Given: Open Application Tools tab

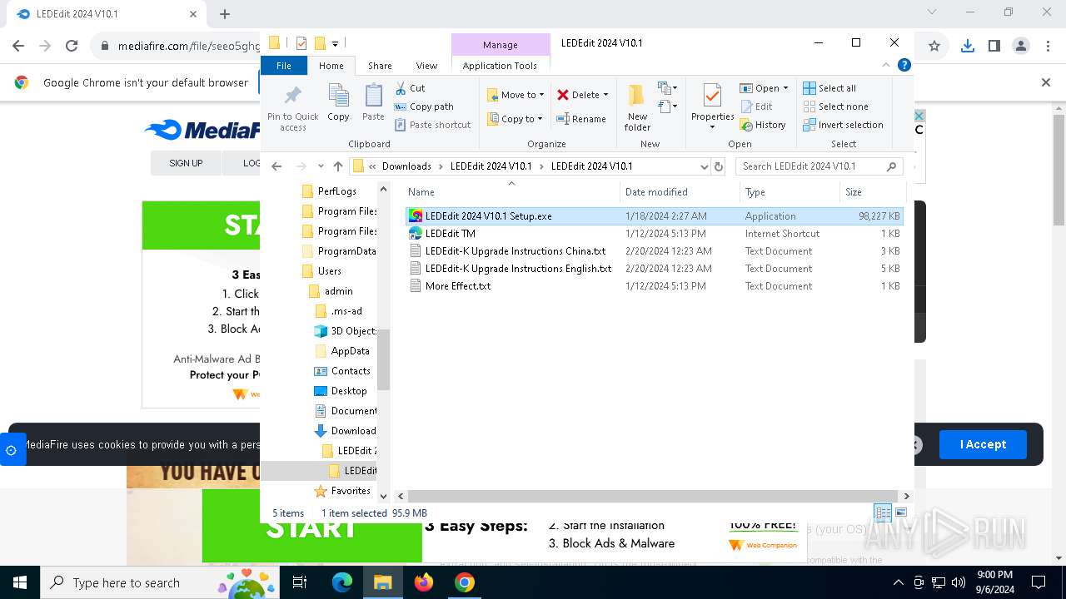Looking at the screenshot, I should 500,66.
